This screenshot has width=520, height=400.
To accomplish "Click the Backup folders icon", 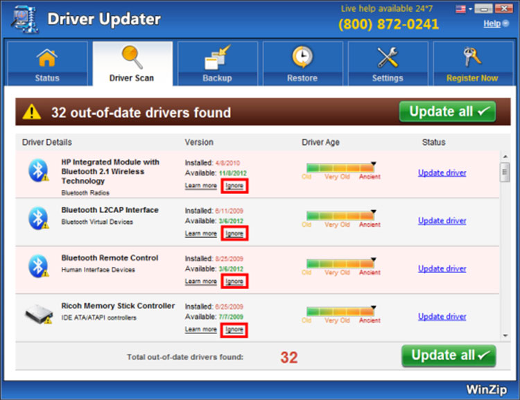I will click(x=217, y=58).
